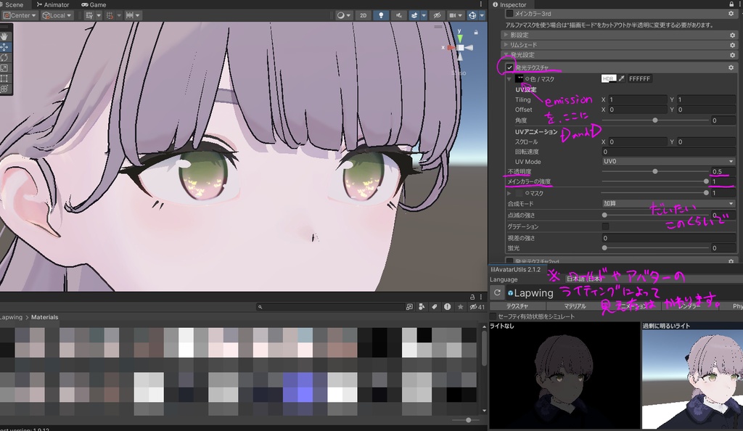The width and height of the screenshot is (743, 431).
Task: Adjust the 角度 angle slider
Action: (655, 120)
